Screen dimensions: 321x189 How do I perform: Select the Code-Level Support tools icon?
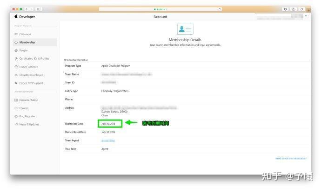click(16, 83)
